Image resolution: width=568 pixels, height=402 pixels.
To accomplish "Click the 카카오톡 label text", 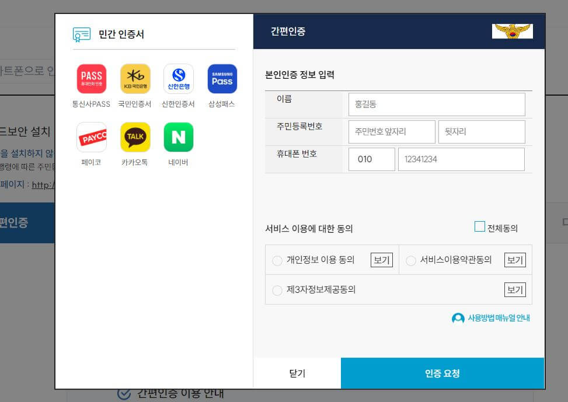I will (135, 162).
